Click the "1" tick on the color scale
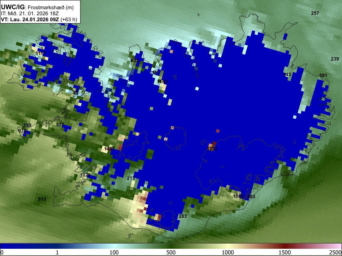This screenshot has width=342, height=256. tap(57, 252)
